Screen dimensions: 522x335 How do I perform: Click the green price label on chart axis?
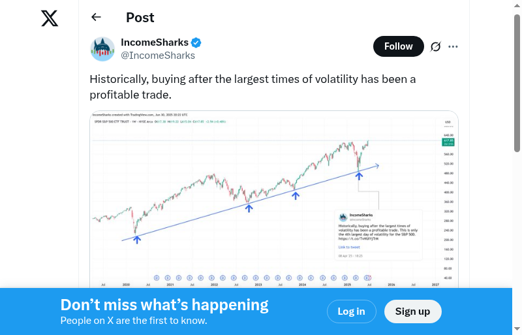coord(448,142)
